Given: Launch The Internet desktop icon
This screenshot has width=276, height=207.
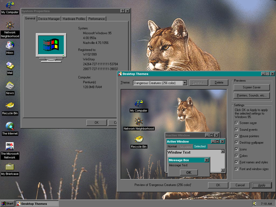Looking at the screenshot, I should pyautogui.click(x=10, y=128).
